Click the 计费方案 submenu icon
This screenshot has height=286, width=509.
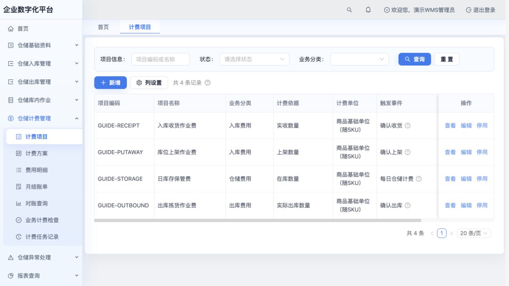click(18, 153)
